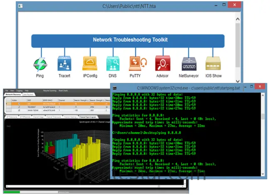Launch the red Advisor icon
Image resolution: width=270 pixels, height=195 pixels.
[163, 63]
